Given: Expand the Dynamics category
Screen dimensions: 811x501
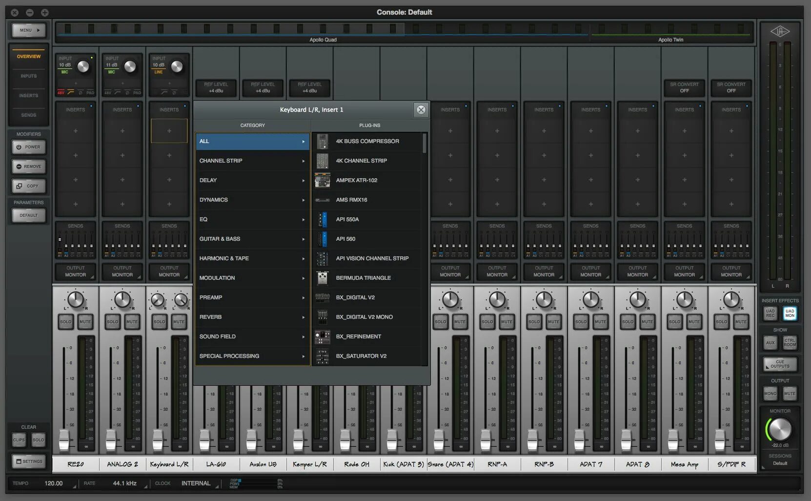Looking at the screenshot, I should (252, 200).
